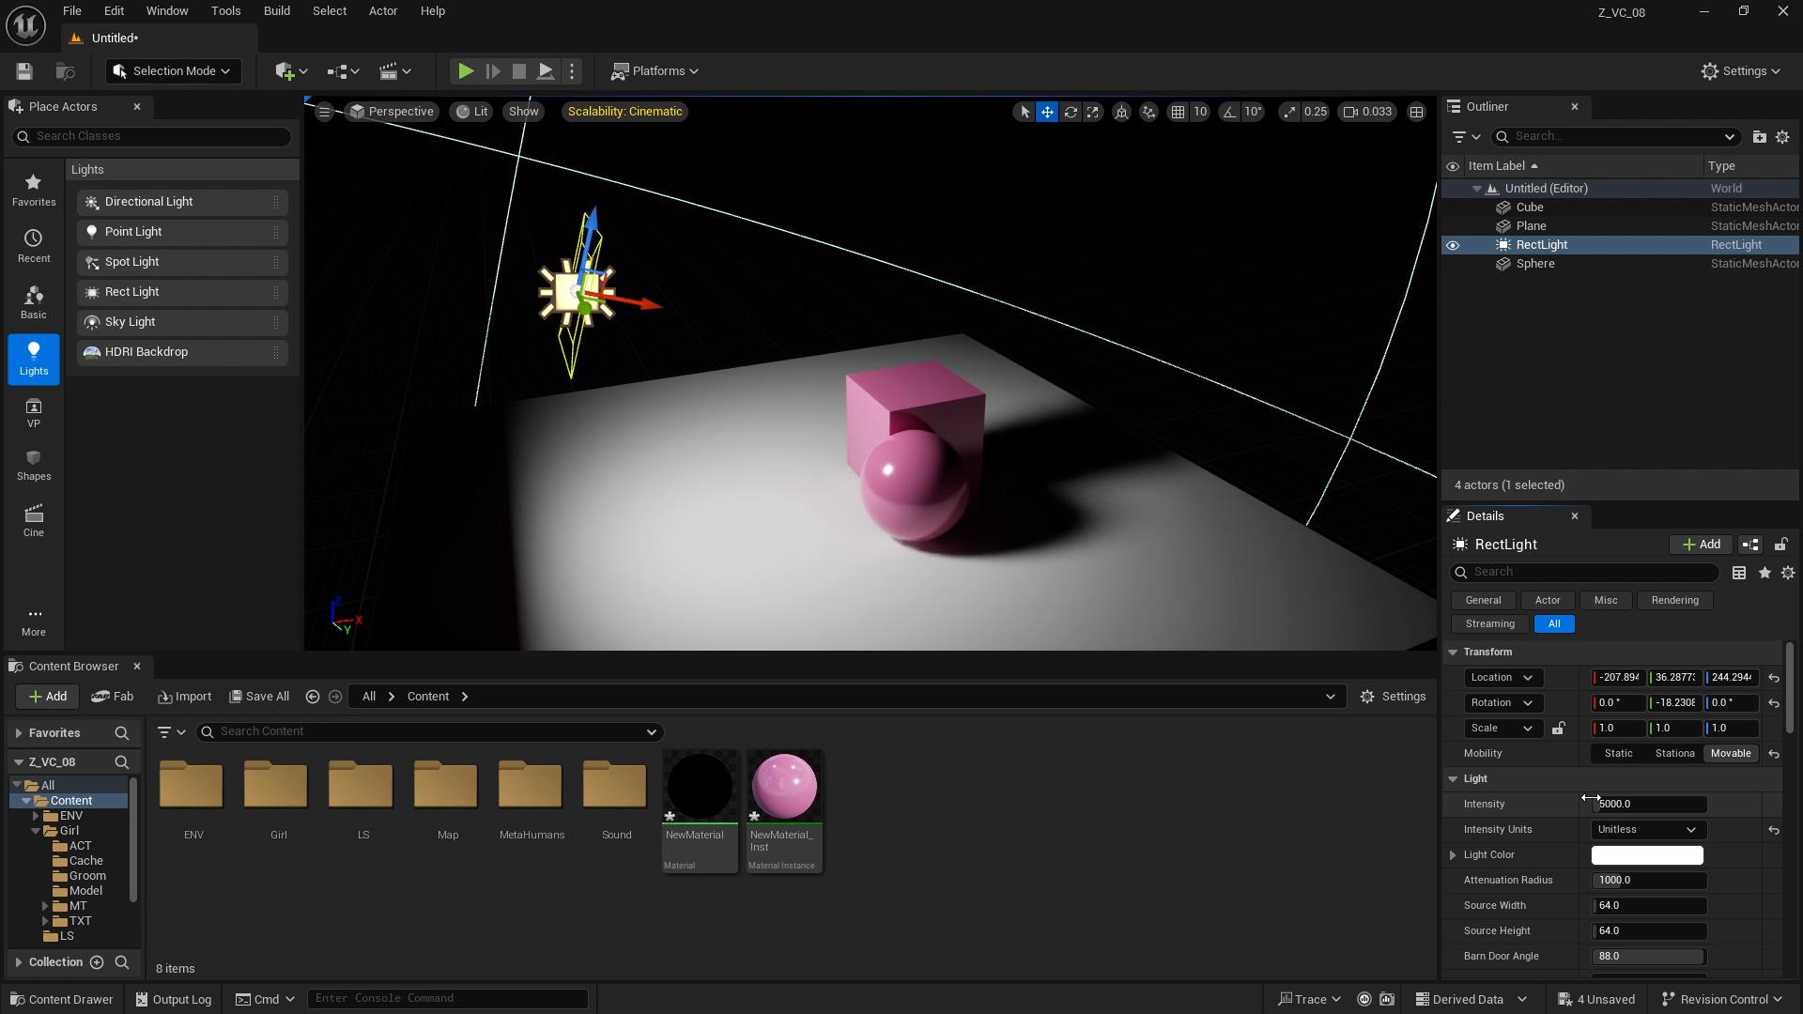Screen dimensions: 1803x1014
Task: Click the viewport layout maximize icon
Action: (1416, 112)
